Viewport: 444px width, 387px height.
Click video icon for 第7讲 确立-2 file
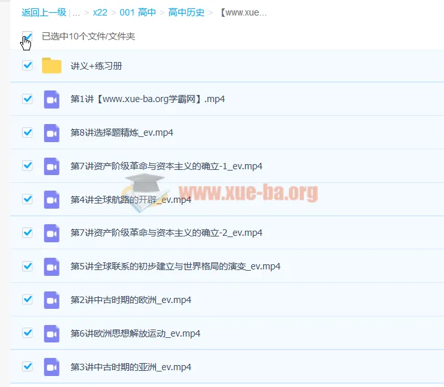click(x=51, y=233)
